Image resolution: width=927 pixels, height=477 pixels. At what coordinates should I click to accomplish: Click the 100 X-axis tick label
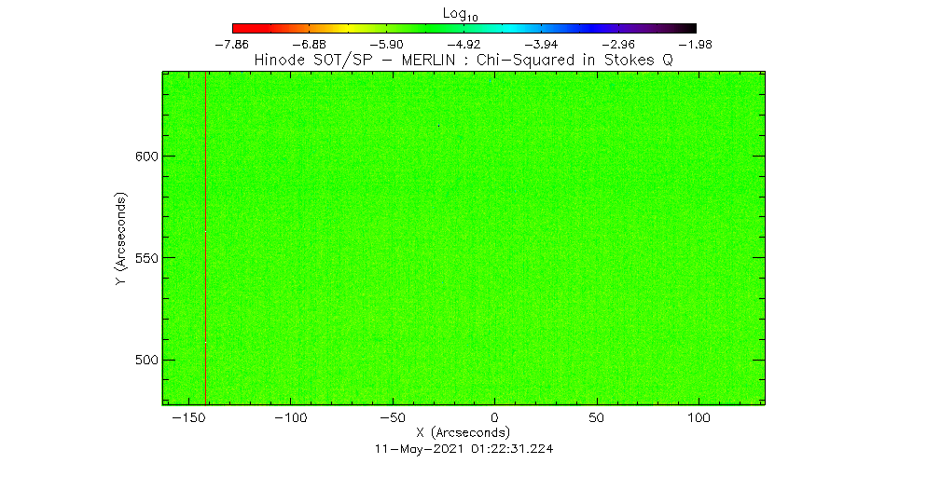click(698, 418)
